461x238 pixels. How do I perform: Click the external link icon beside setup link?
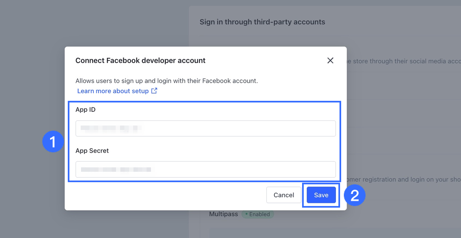pyautogui.click(x=154, y=91)
